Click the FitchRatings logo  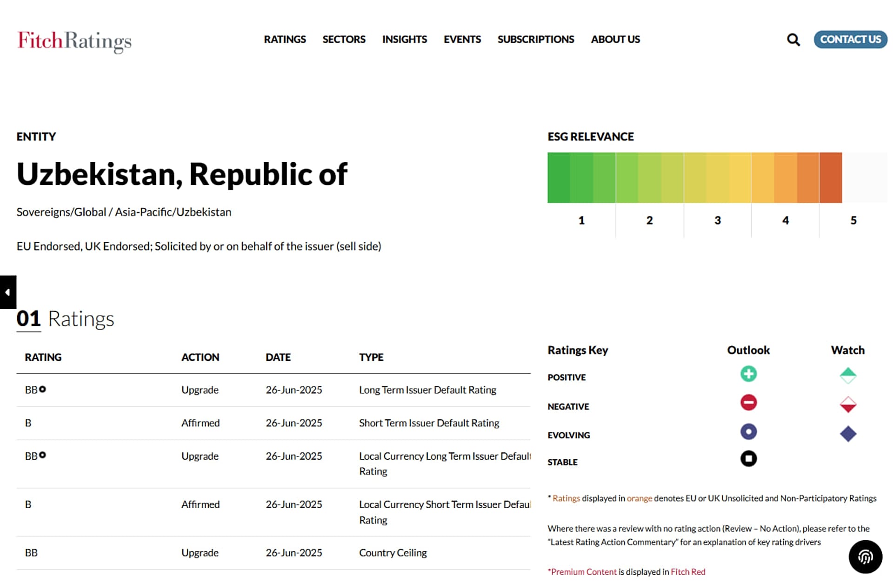click(74, 41)
